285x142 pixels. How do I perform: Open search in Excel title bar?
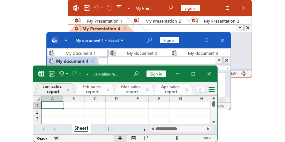tap(136, 74)
